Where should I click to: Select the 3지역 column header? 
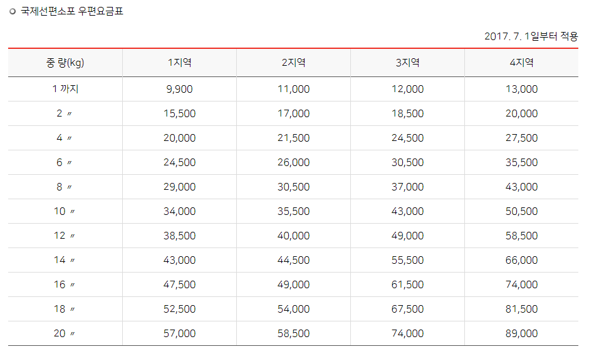pos(407,63)
